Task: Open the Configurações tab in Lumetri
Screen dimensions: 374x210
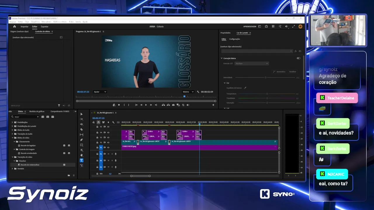Action: [235, 39]
